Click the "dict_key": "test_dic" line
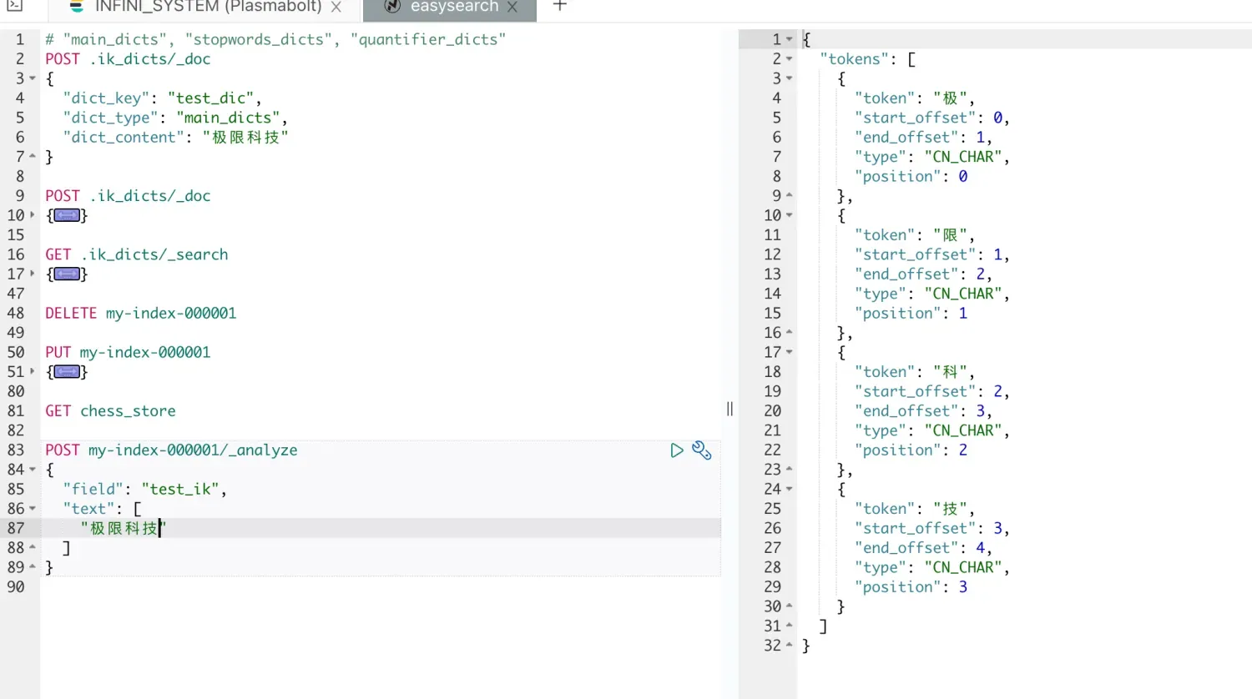The image size is (1252, 699). (x=162, y=98)
